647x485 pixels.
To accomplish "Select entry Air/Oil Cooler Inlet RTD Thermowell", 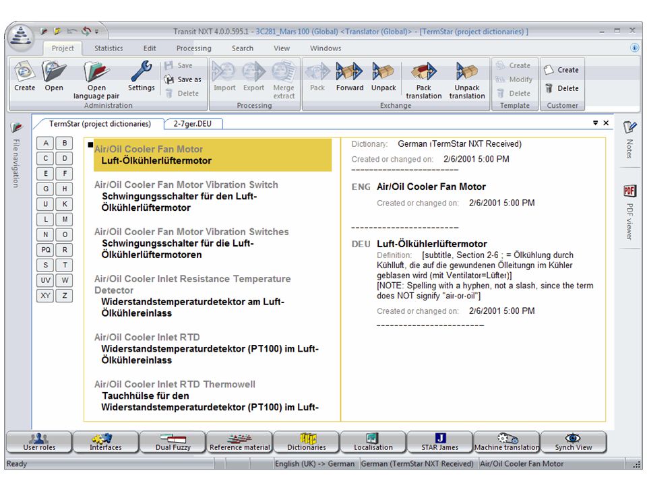I will click(175, 385).
